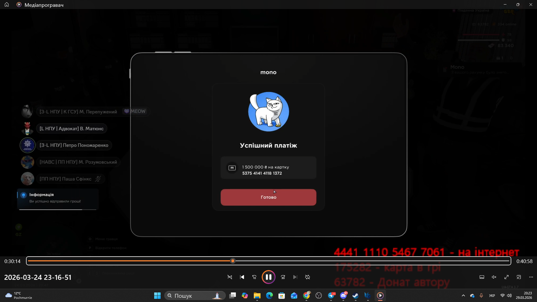Click the muted microphone icon beside Паша Сфінкс
Screen dimensions: 537x302
[x=98, y=179]
